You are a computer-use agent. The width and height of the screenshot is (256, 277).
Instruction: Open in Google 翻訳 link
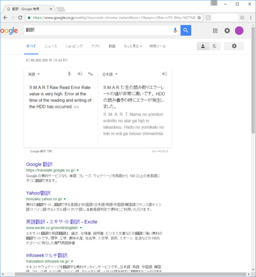click(x=42, y=151)
